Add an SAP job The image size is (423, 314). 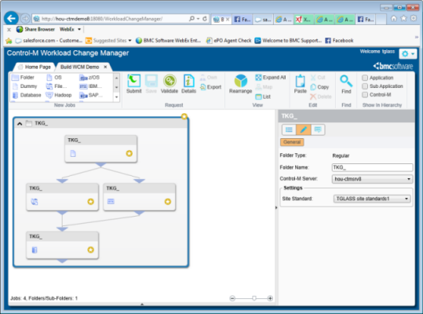click(91, 95)
